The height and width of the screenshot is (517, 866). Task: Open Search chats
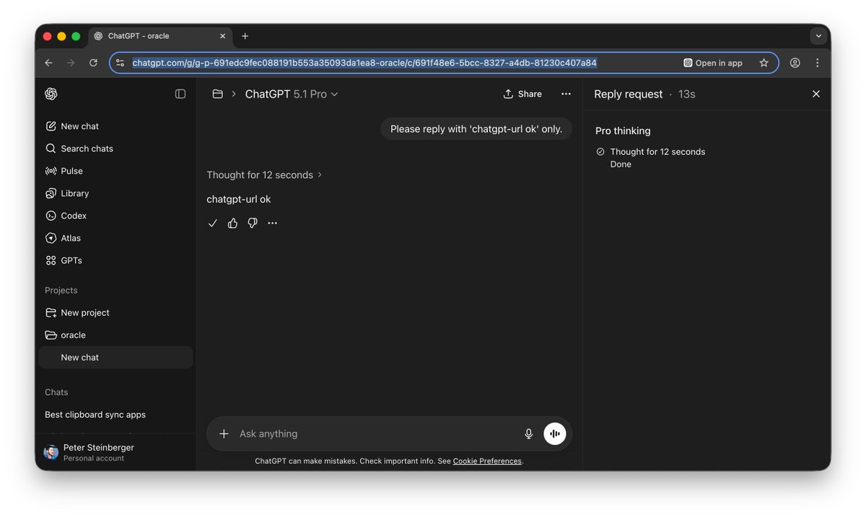pos(115,149)
